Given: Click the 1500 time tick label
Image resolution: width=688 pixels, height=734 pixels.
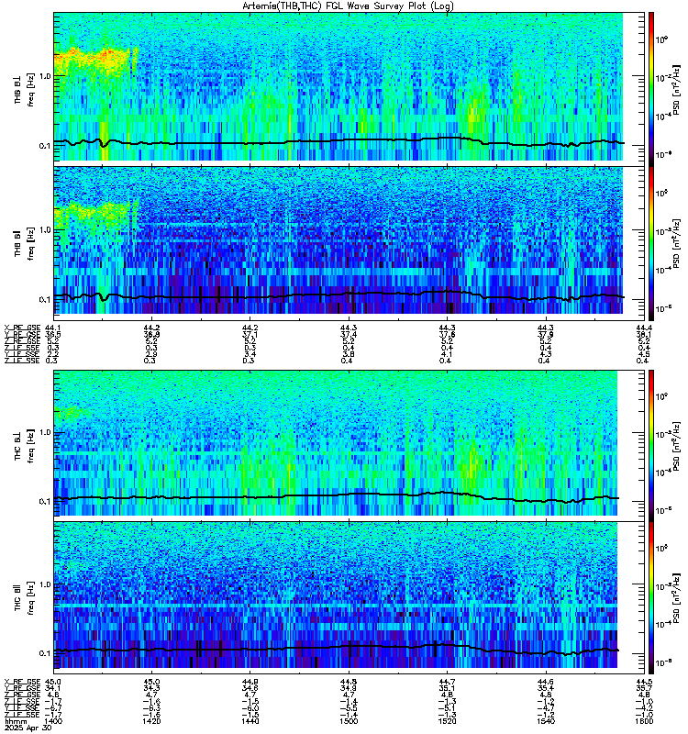Looking at the screenshot, I should tap(349, 721).
